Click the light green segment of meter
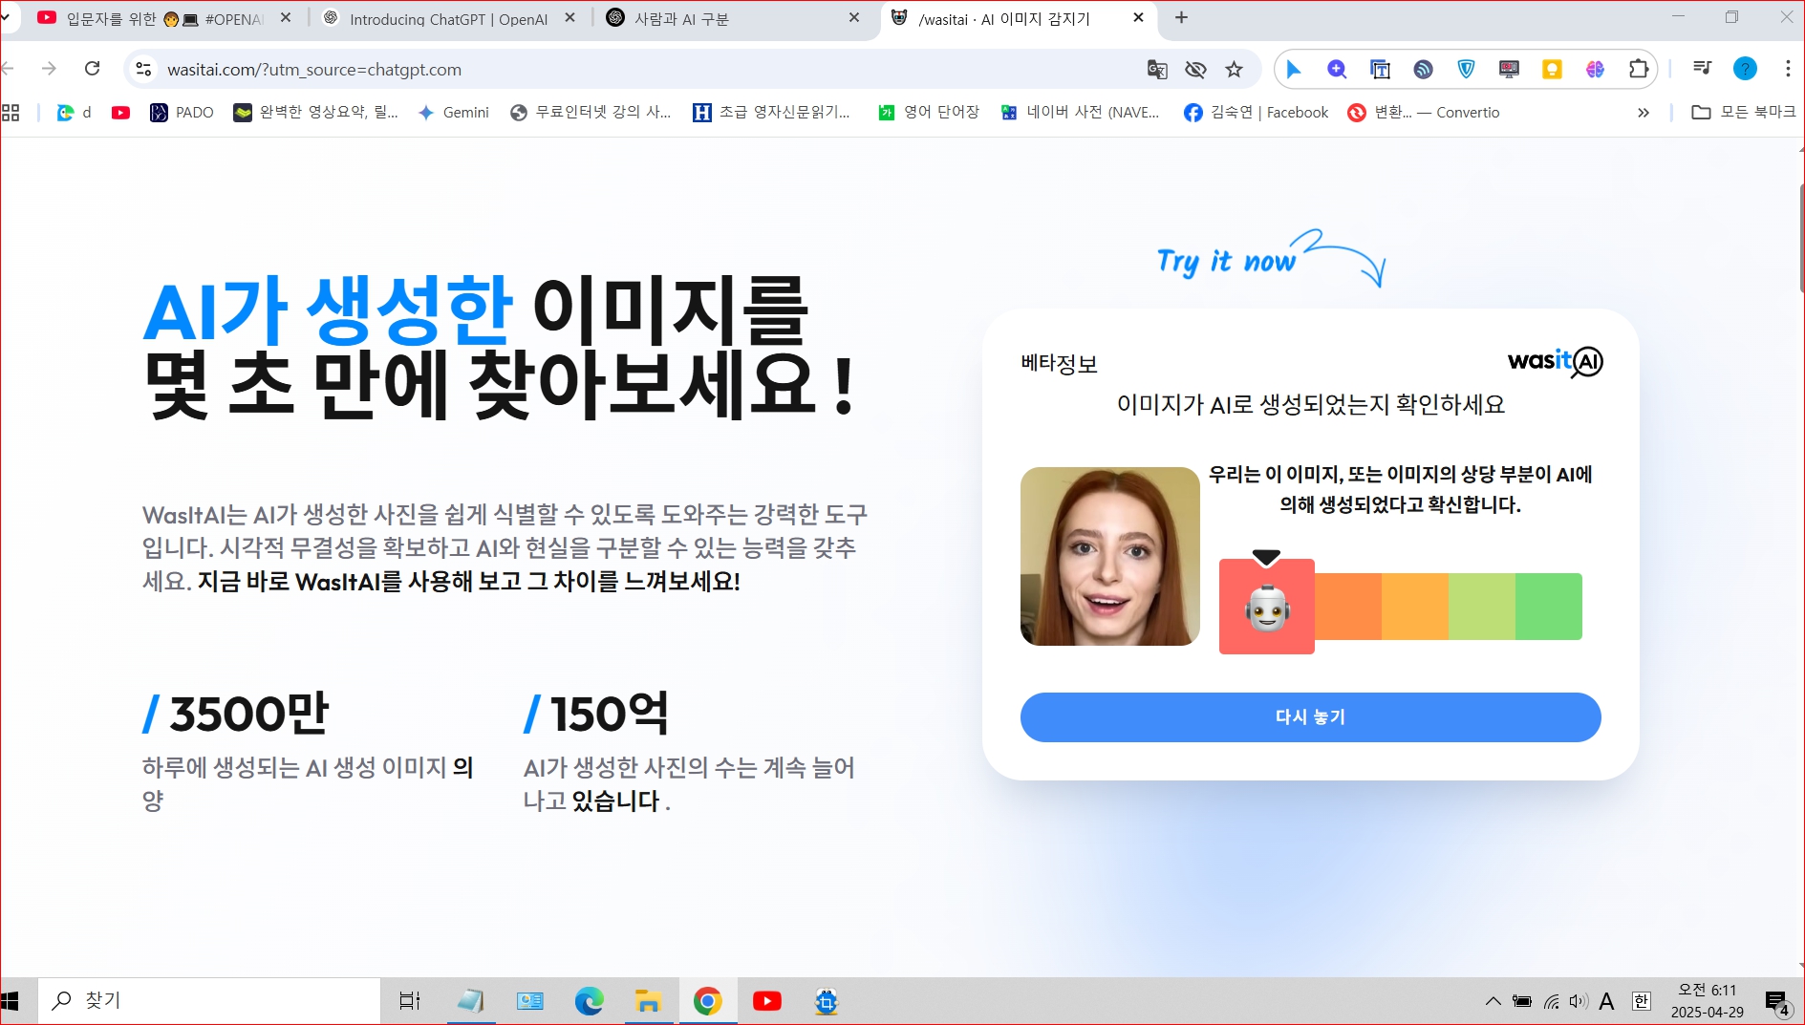1805x1025 pixels. (1482, 607)
